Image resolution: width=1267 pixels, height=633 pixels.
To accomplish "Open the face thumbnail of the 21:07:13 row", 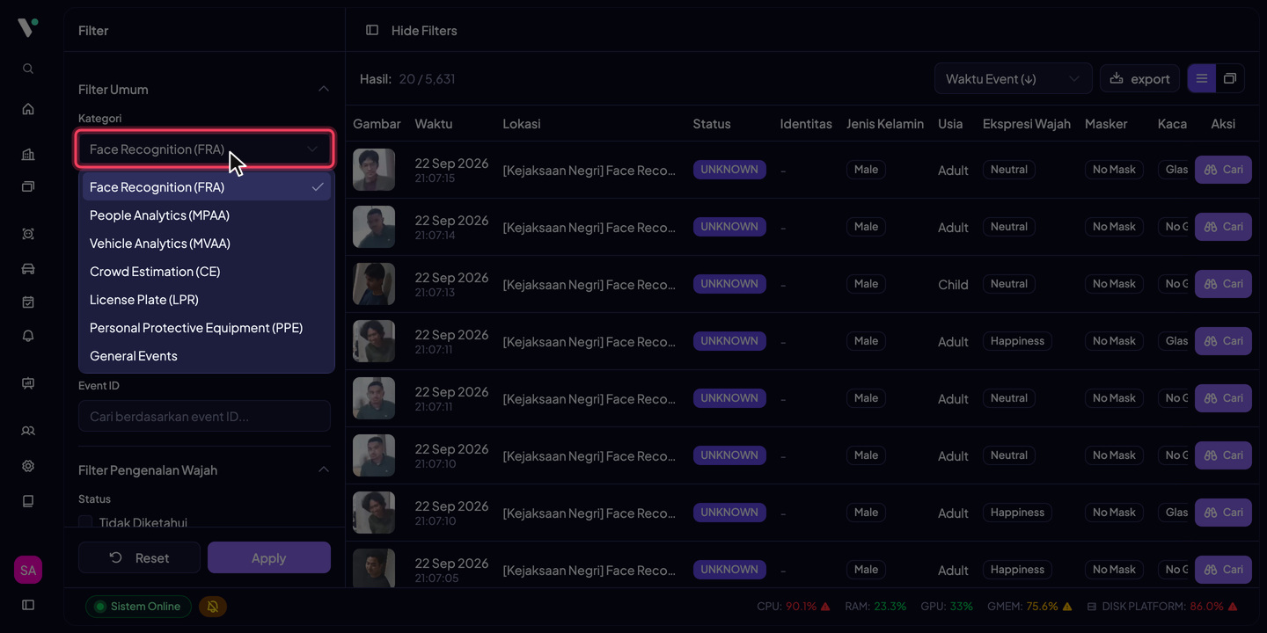I will (x=374, y=284).
